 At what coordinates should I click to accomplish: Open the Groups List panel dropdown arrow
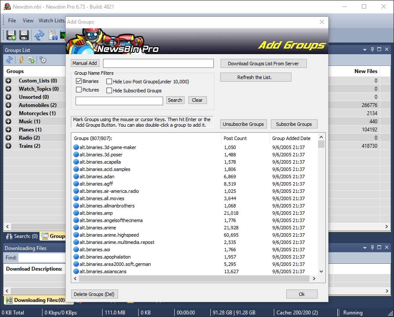365,50
